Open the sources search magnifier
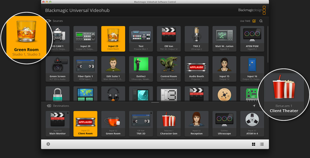Image resolution: width=310 pixels, height=158 pixels. coord(261,21)
